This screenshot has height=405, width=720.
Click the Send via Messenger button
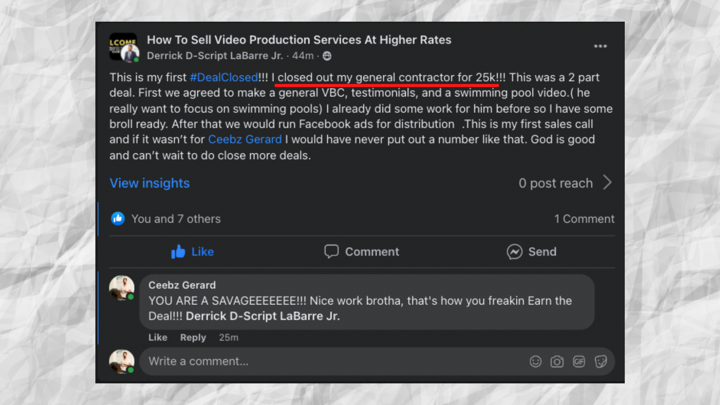(x=531, y=252)
